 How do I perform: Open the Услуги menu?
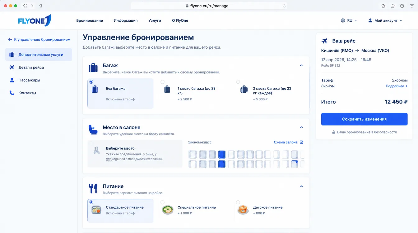coord(155,20)
